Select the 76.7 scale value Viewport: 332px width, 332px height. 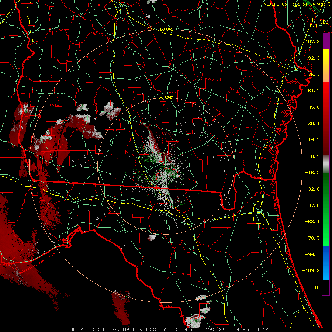(x=314, y=74)
